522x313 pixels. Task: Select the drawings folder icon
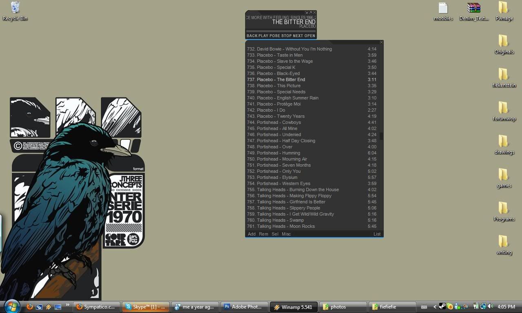pyautogui.click(x=504, y=145)
